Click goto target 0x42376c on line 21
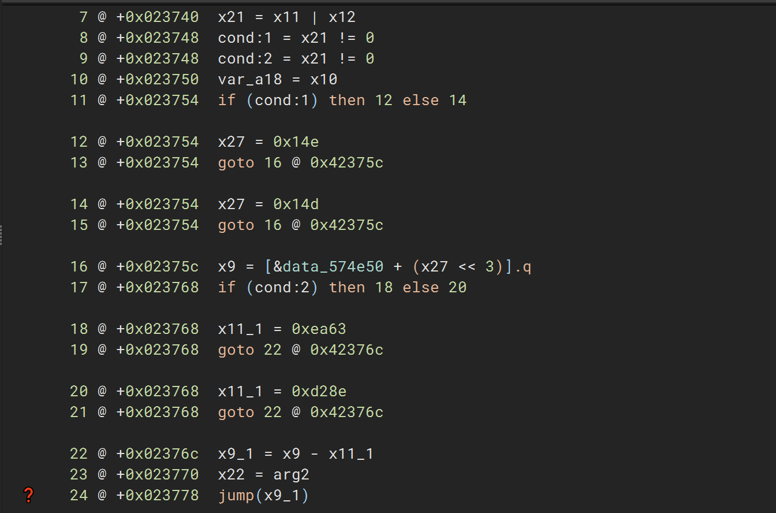The width and height of the screenshot is (776, 513). tap(346, 412)
